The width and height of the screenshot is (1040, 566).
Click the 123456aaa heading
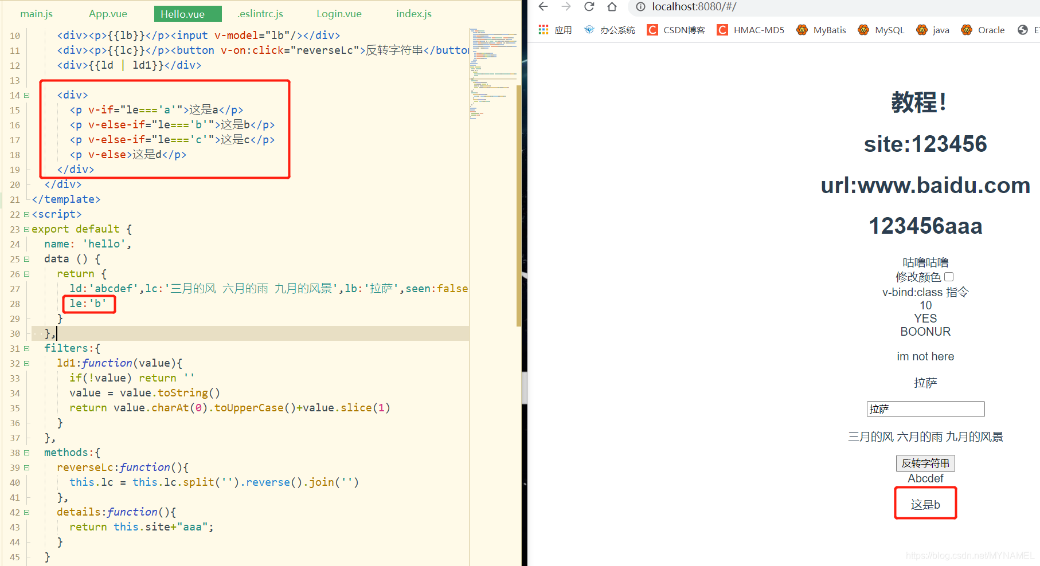(x=925, y=226)
